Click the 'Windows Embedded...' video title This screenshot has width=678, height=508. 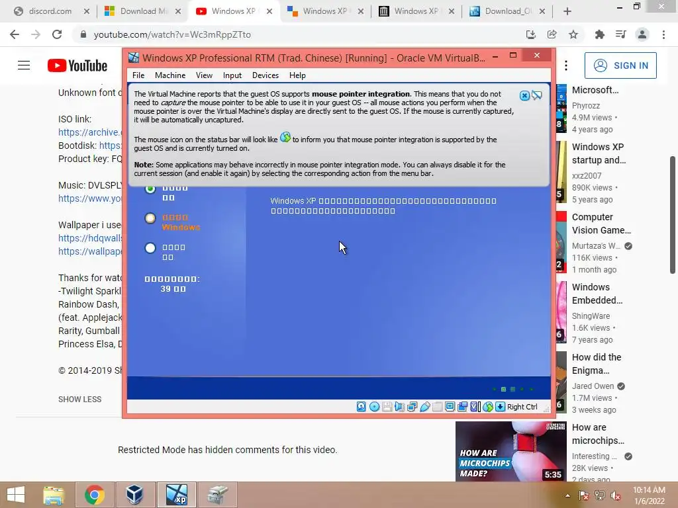point(597,294)
